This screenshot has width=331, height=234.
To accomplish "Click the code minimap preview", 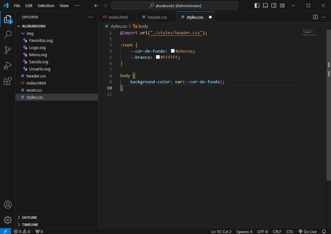I will click(x=310, y=33).
